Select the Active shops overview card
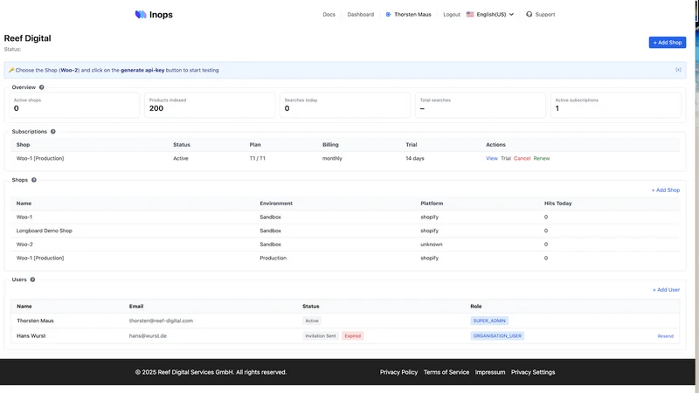The width and height of the screenshot is (699, 393). [x=74, y=105]
